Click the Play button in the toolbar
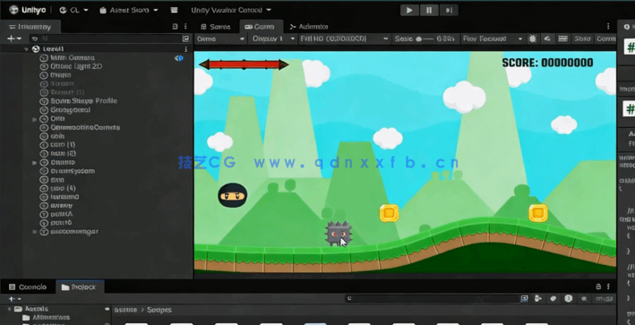This screenshot has width=635, height=325. pos(409,10)
